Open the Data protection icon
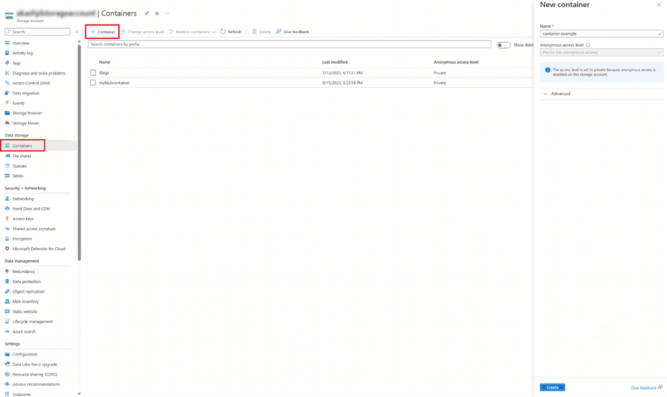The height and width of the screenshot is (397, 667). pos(7,282)
